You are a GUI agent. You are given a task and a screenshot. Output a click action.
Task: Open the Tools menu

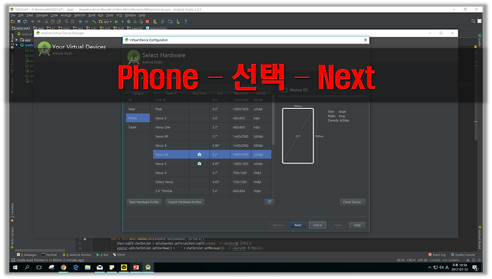coord(109,15)
